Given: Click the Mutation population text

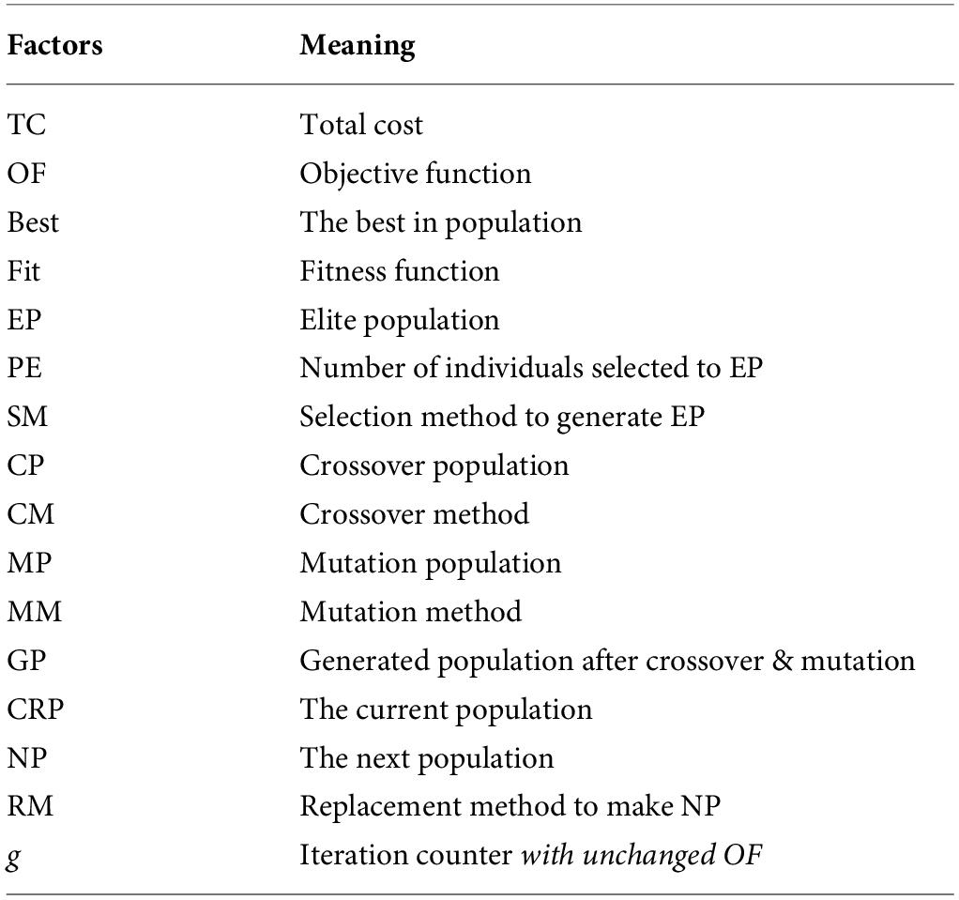Looking at the screenshot, I should coord(431,563).
